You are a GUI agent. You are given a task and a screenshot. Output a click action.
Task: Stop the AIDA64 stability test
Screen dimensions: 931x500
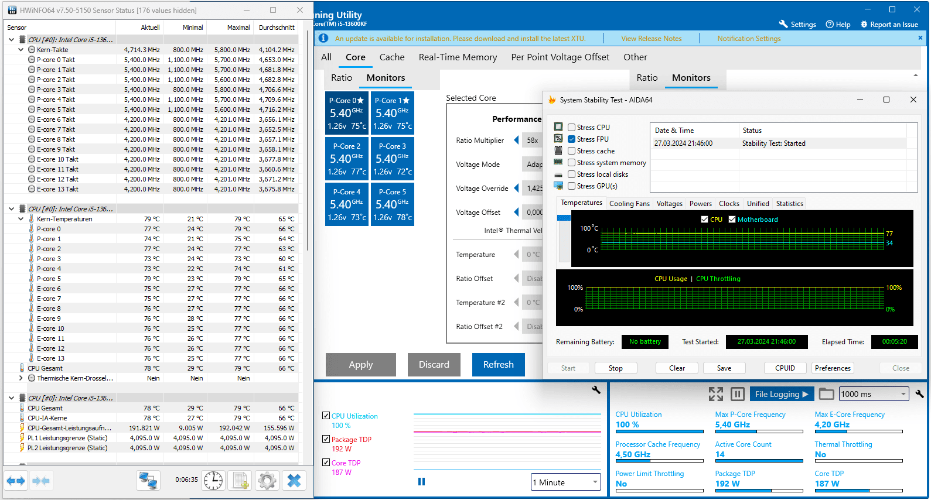pos(615,368)
